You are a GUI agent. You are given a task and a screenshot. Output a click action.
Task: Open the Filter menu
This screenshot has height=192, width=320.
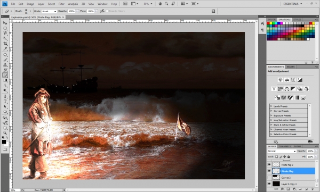pos(61,4)
